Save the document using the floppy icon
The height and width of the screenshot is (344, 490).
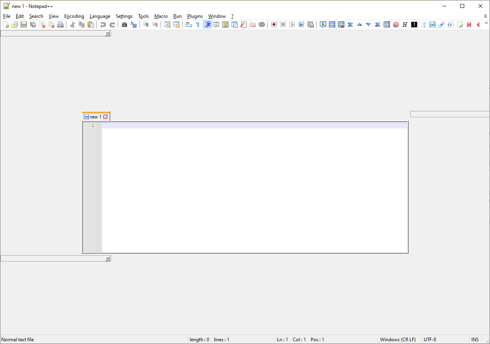click(24, 25)
